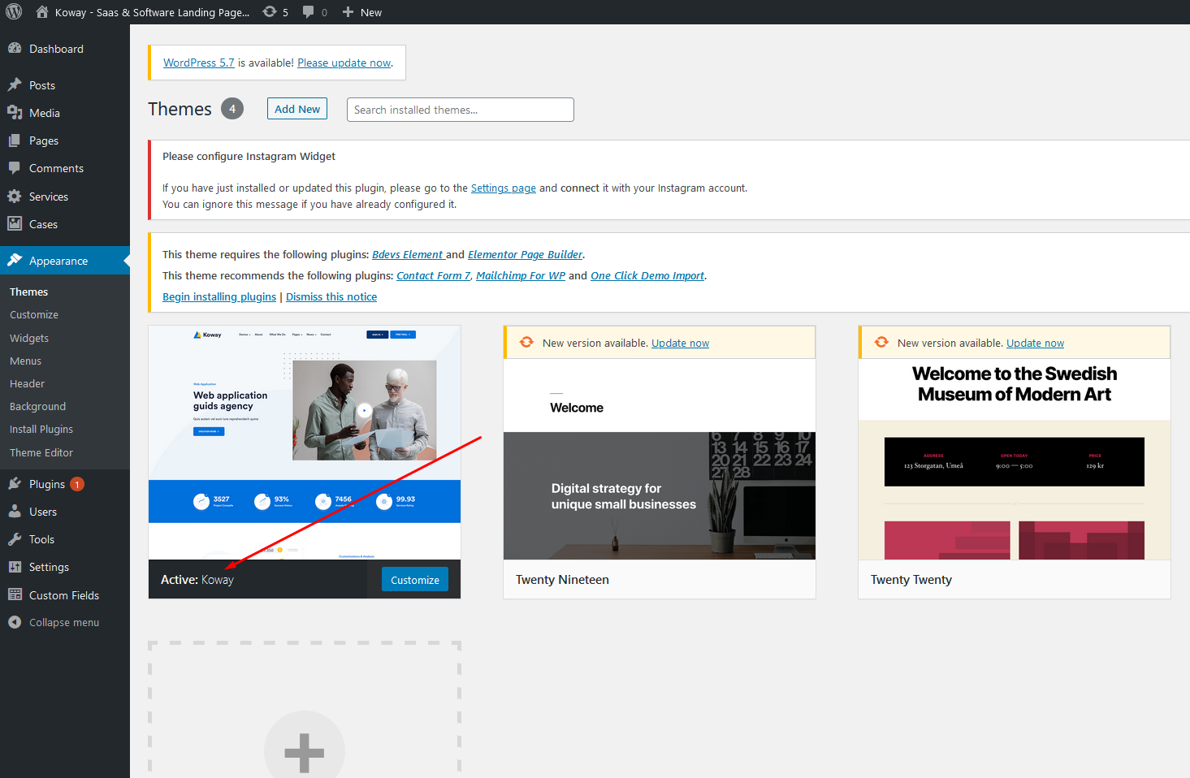The width and height of the screenshot is (1190, 778).
Task: Click the Services gear icon
Action: coord(15,197)
